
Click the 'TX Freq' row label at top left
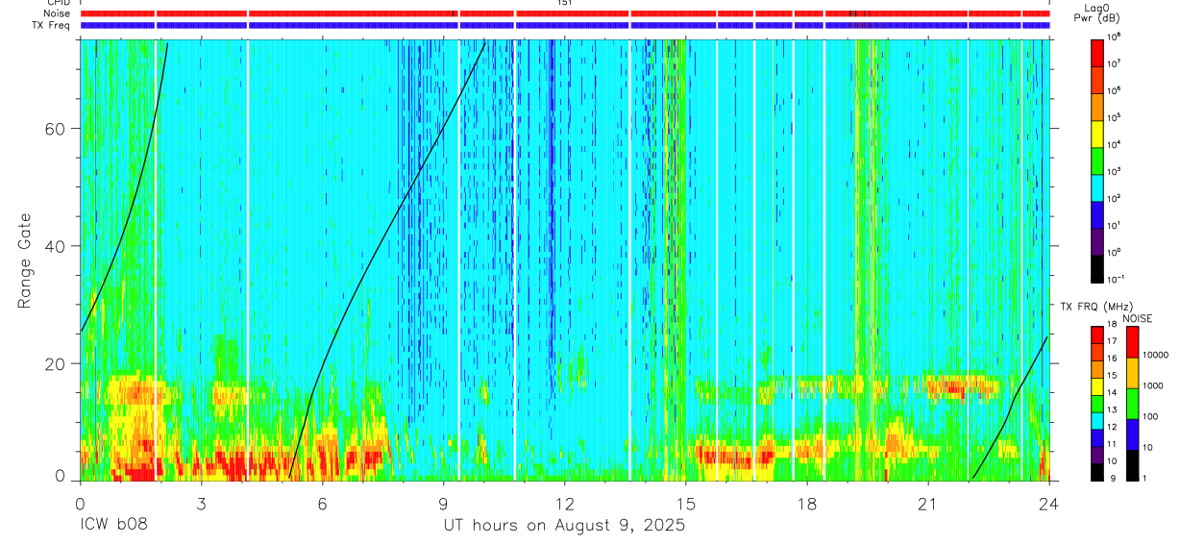point(53,25)
